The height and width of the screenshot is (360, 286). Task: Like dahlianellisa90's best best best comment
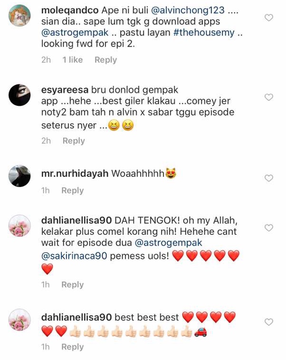pos(269,322)
